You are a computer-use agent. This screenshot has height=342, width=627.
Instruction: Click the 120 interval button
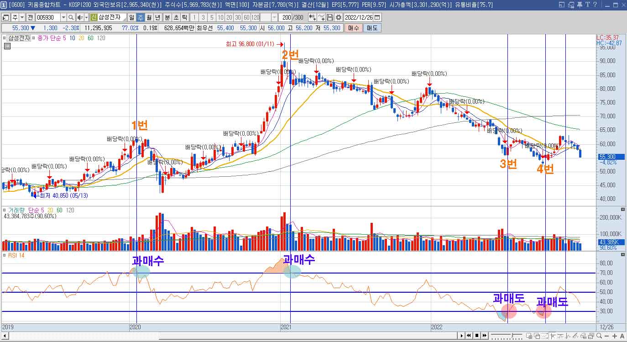[x=256, y=17]
